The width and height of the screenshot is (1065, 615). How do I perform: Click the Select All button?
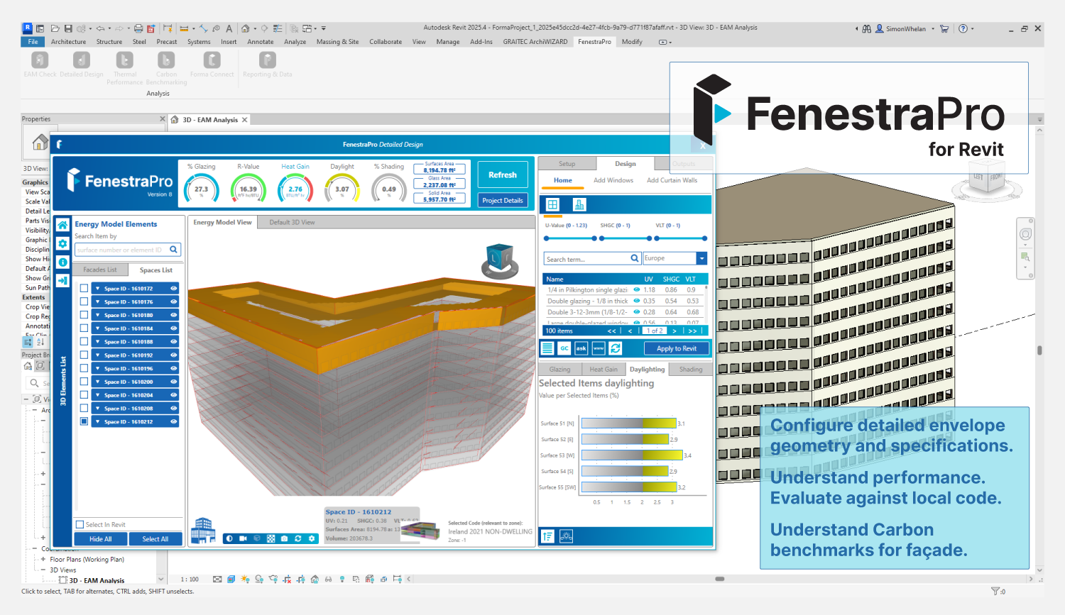(x=155, y=539)
